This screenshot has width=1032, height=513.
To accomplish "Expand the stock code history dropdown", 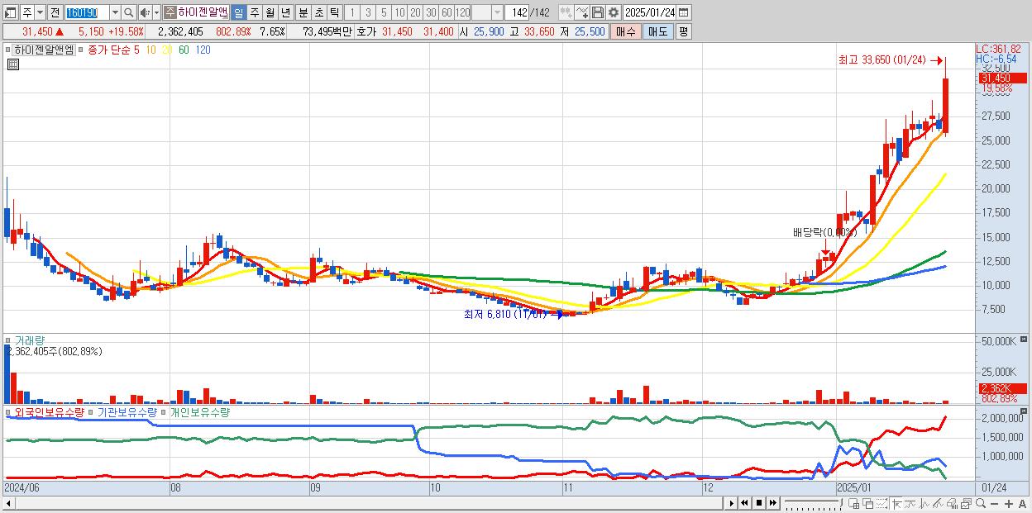I will [115, 13].
